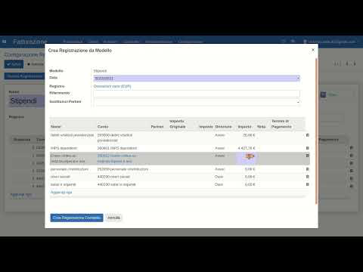Open the apps grid menu icon
Viewport: 363px width, 272px height.
tap(5, 42)
